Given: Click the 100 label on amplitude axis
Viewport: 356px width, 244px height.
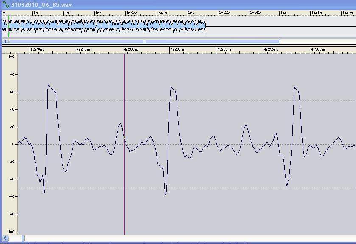Looking at the screenshot, I should pos(11,57).
